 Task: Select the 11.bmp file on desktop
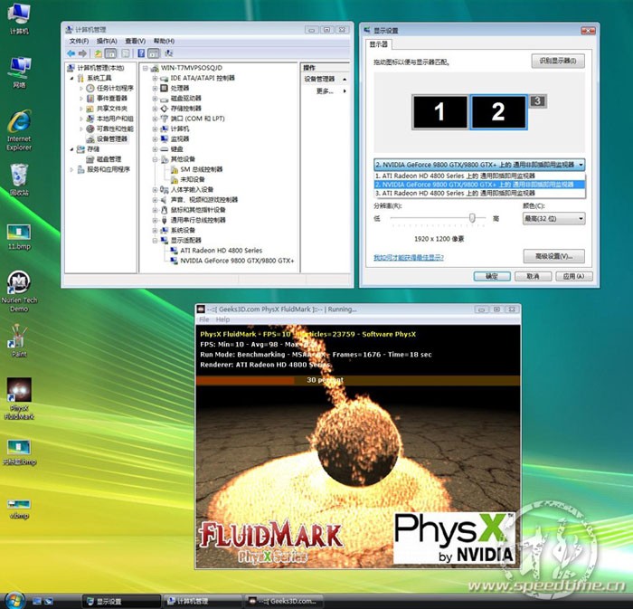coord(19,237)
